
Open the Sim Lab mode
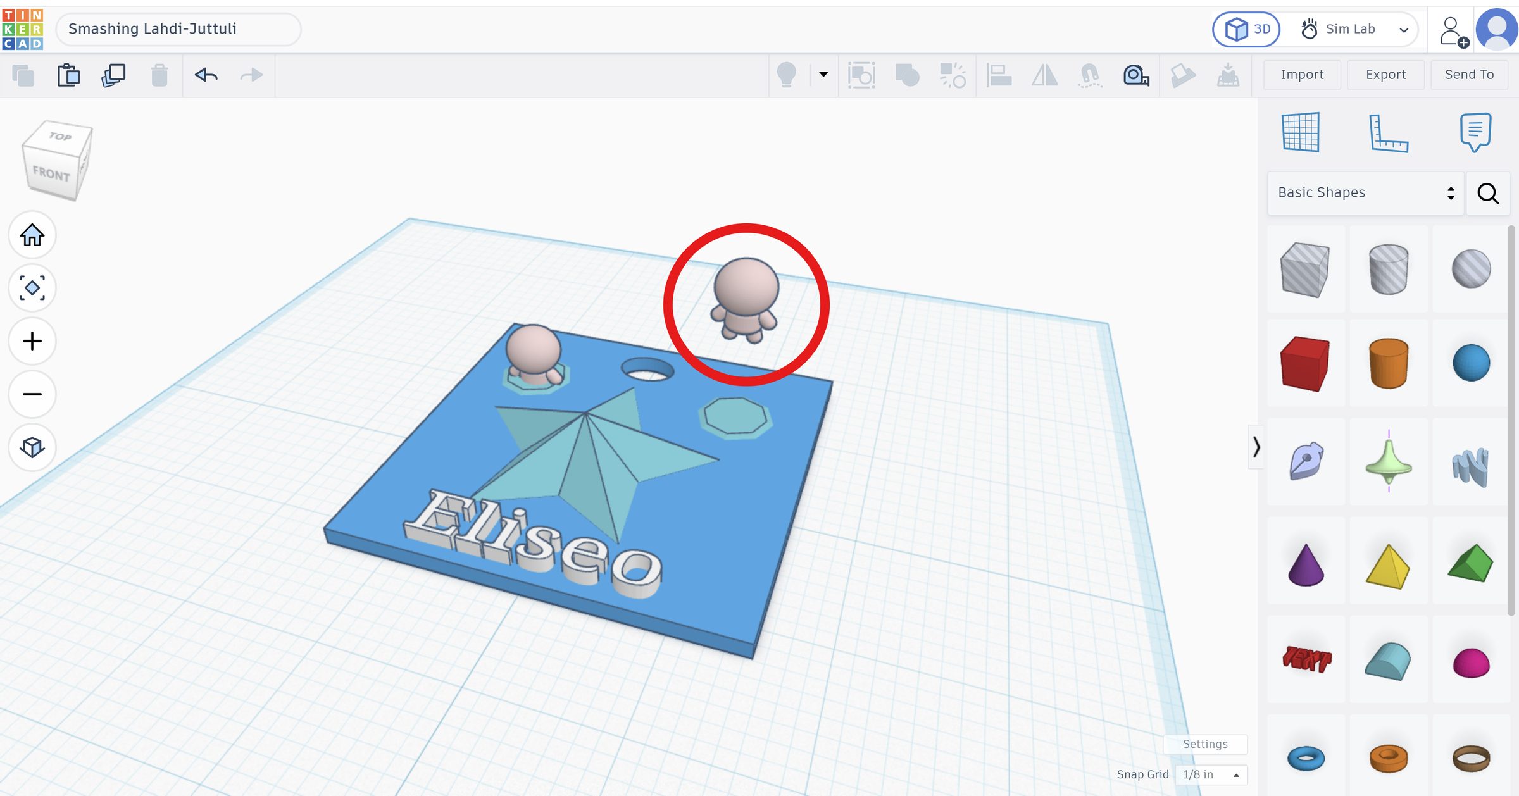click(x=1338, y=29)
